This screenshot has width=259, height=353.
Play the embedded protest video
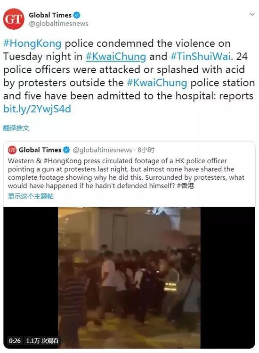click(x=129, y=277)
